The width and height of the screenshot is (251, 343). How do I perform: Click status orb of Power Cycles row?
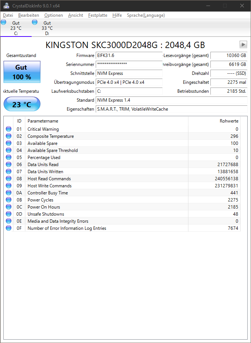pos(9,200)
